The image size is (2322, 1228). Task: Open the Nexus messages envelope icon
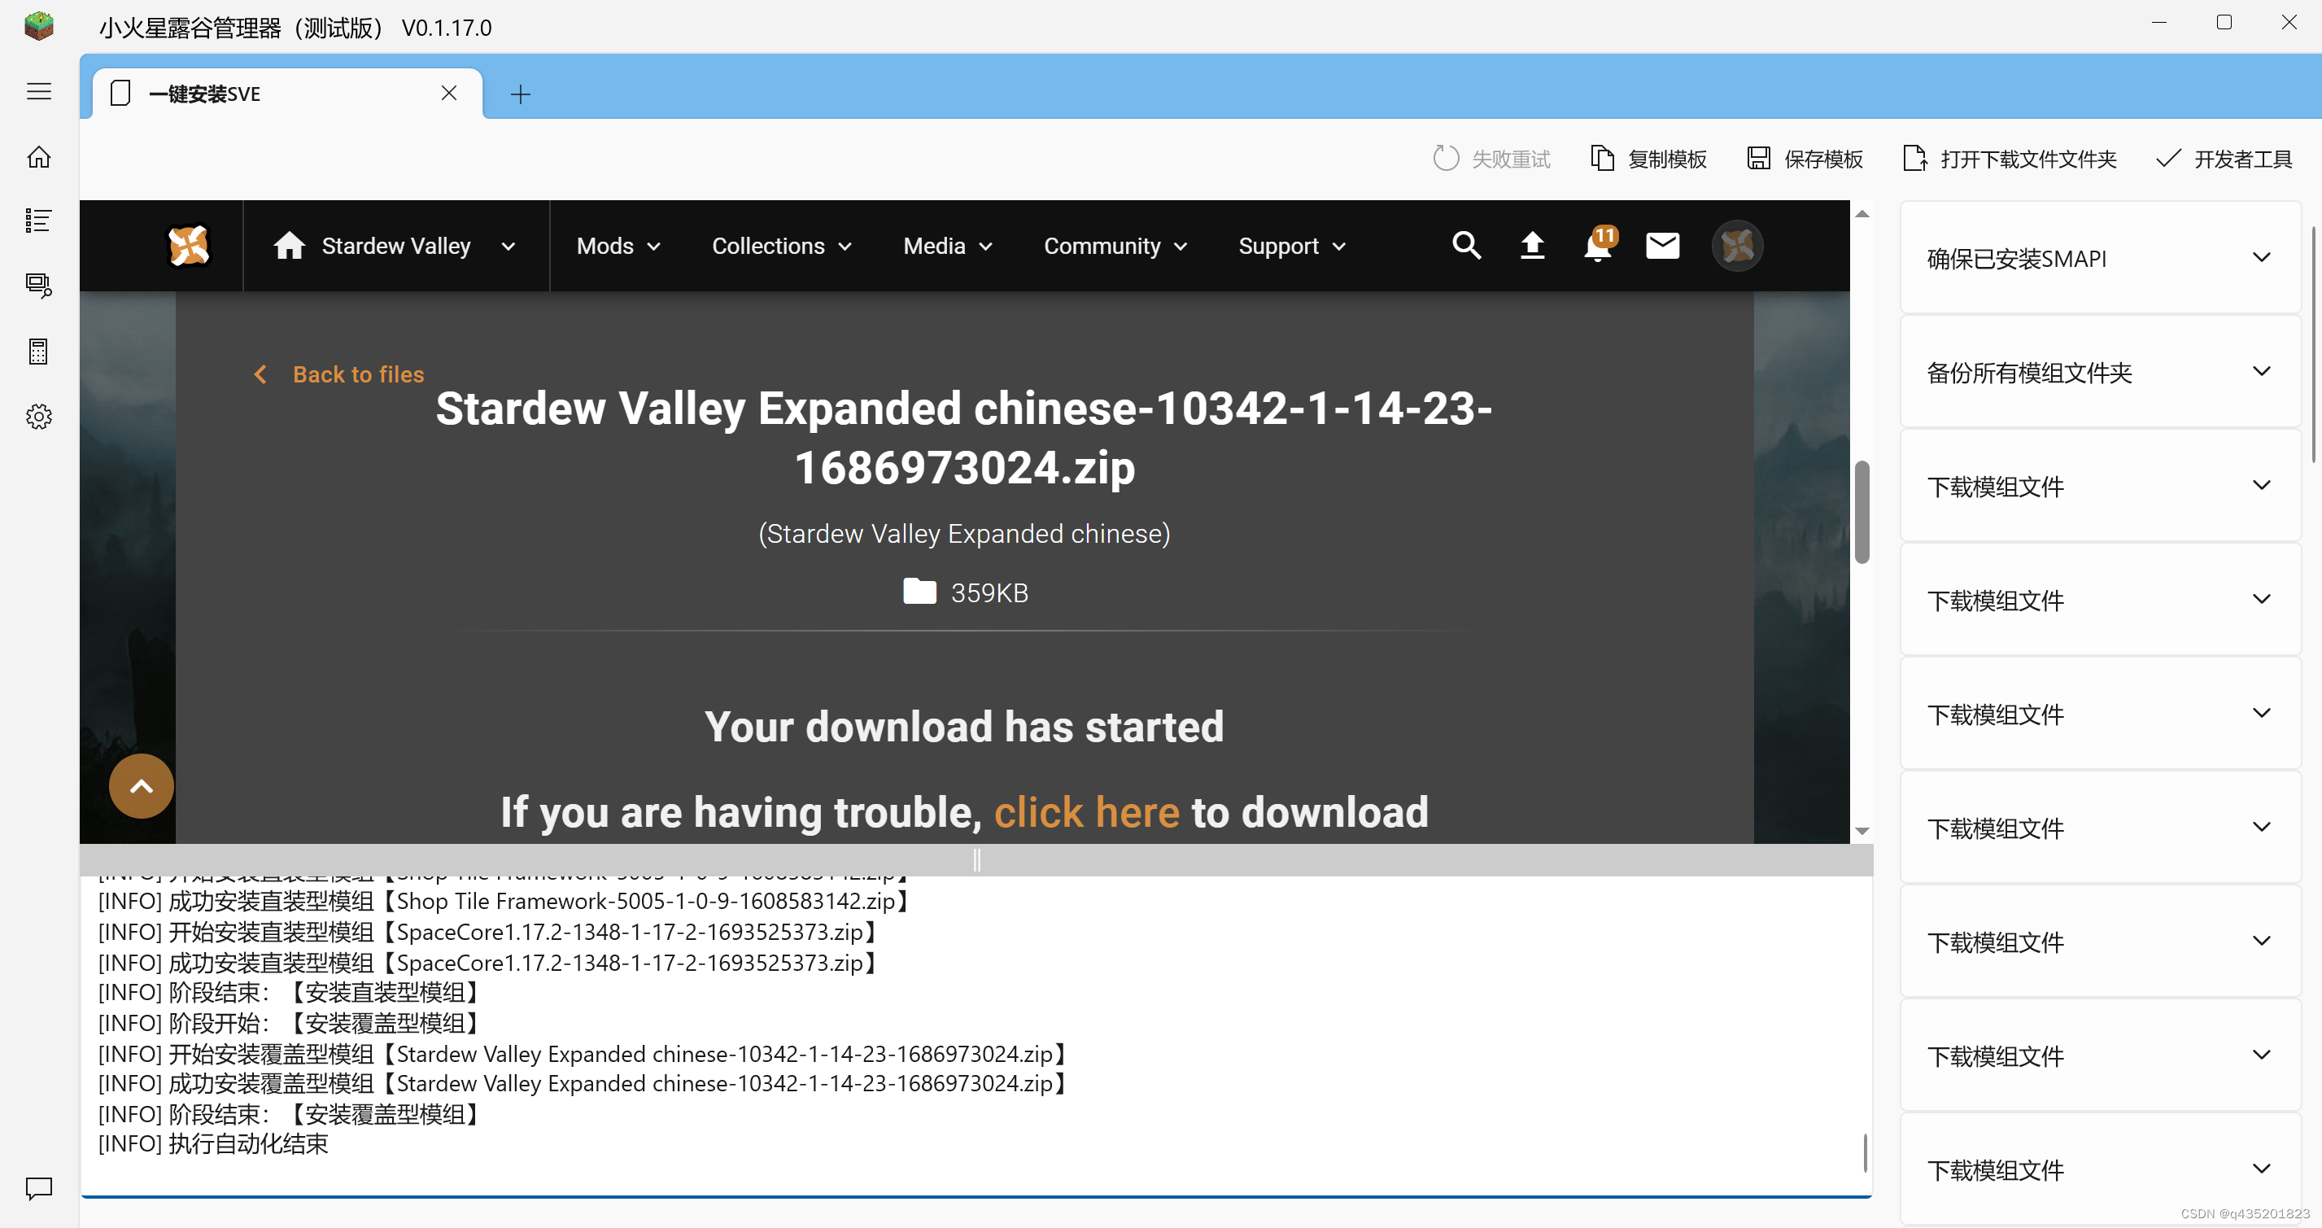tap(1662, 245)
